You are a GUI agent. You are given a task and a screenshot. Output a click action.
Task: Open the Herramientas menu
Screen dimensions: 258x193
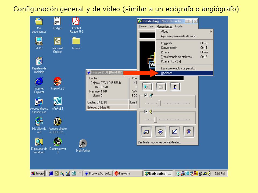[164, 26]
